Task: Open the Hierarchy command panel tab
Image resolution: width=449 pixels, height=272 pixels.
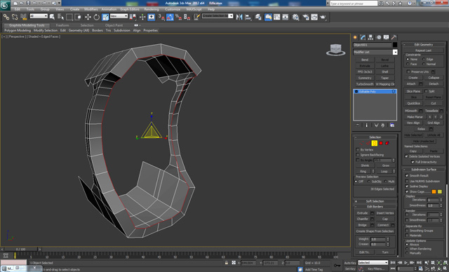Action: [371, 37]
